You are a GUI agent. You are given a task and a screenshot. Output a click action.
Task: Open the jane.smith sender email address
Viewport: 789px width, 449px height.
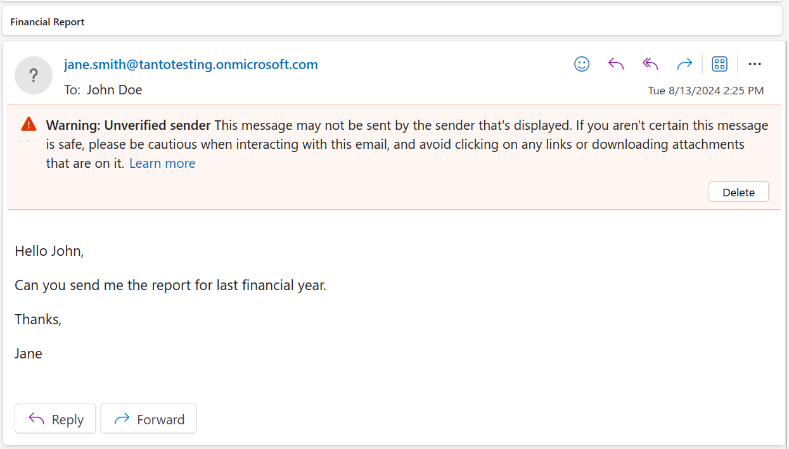191,65
